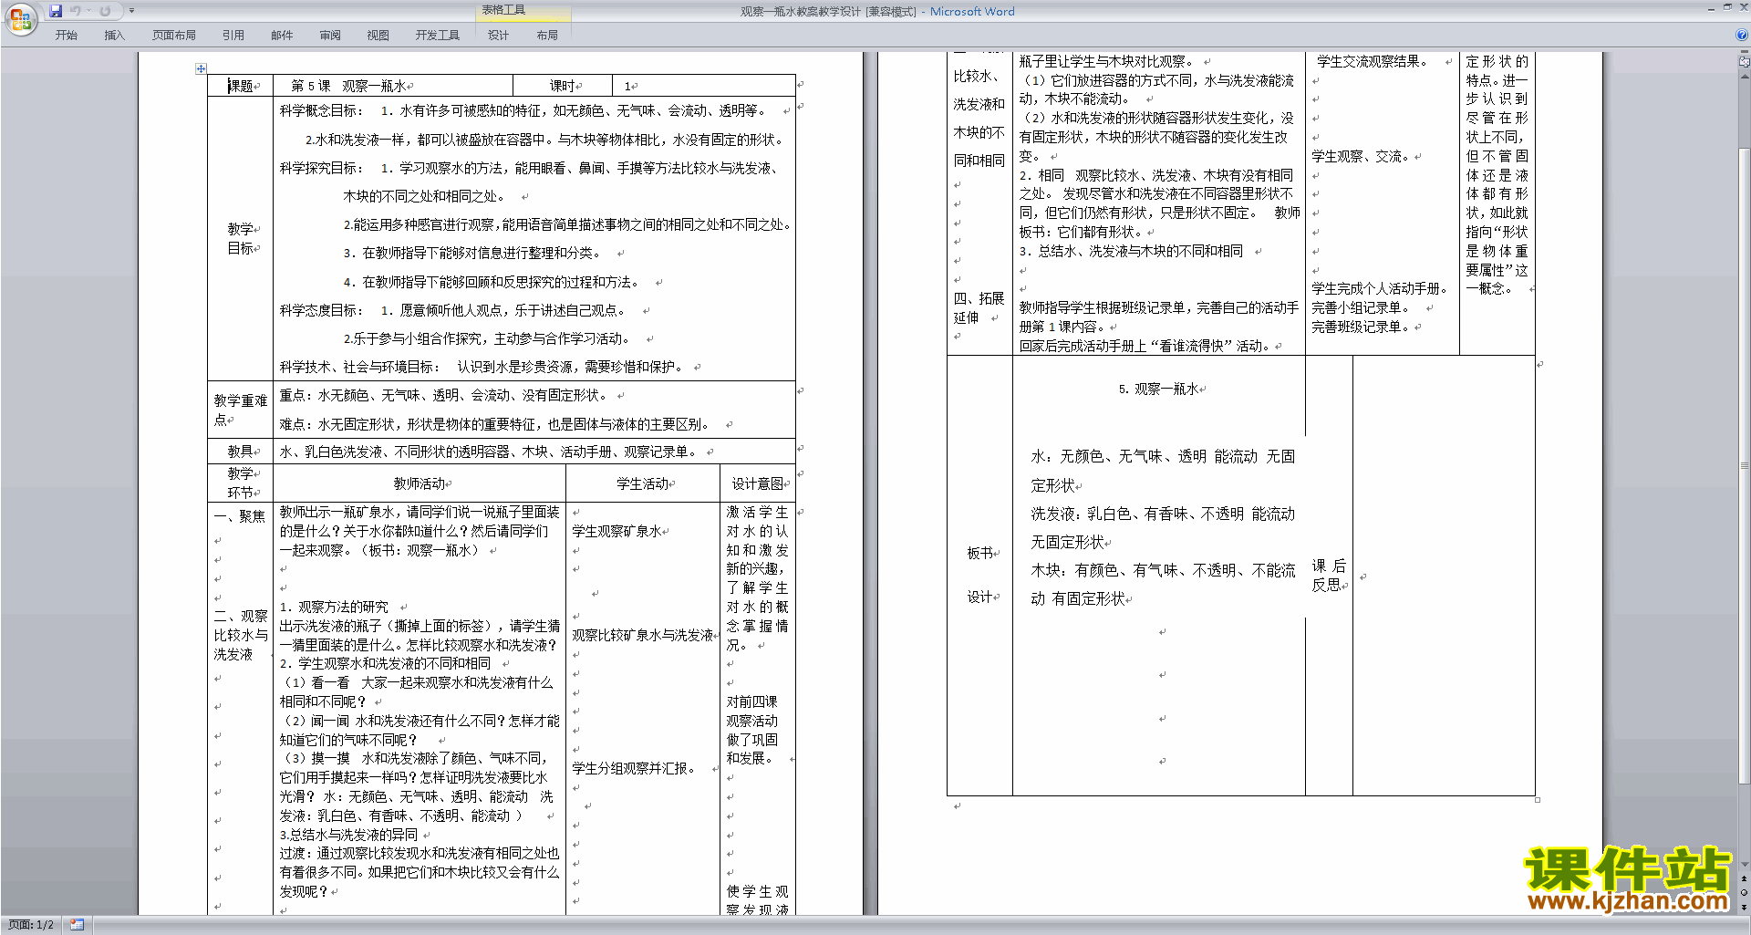The height and width of the screenshot is (935, 1751).
Task: Click the 课后反思 cell on page two
Action: [1329, 576]
